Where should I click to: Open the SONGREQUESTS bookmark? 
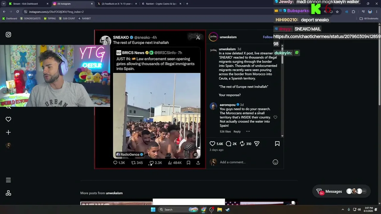point(30,18)
